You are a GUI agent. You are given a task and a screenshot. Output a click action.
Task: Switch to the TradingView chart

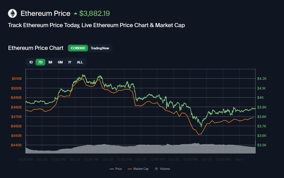[x=100, y=48]
